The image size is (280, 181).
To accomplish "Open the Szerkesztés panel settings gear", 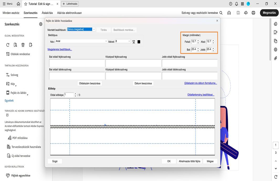I will coord(41,24).
